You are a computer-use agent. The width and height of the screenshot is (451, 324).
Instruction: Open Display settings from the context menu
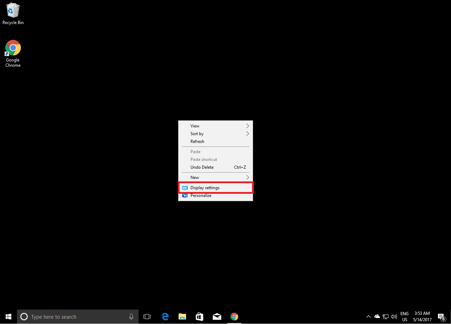(x=216, y=188)
